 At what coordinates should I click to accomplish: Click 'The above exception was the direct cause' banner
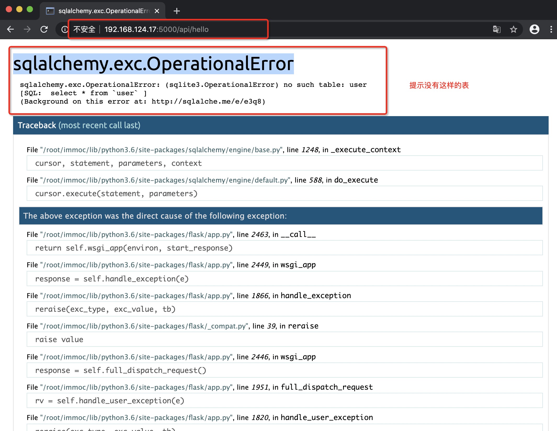[281, 216]
